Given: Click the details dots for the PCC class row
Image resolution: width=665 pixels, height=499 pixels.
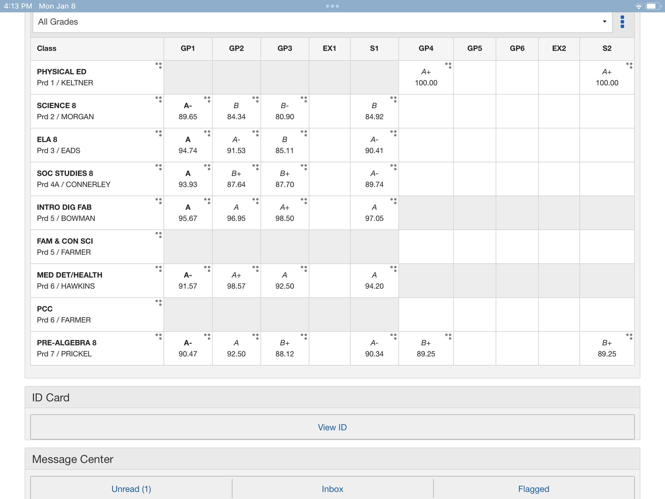Looking at the screenshot, I should click(159, 303).
